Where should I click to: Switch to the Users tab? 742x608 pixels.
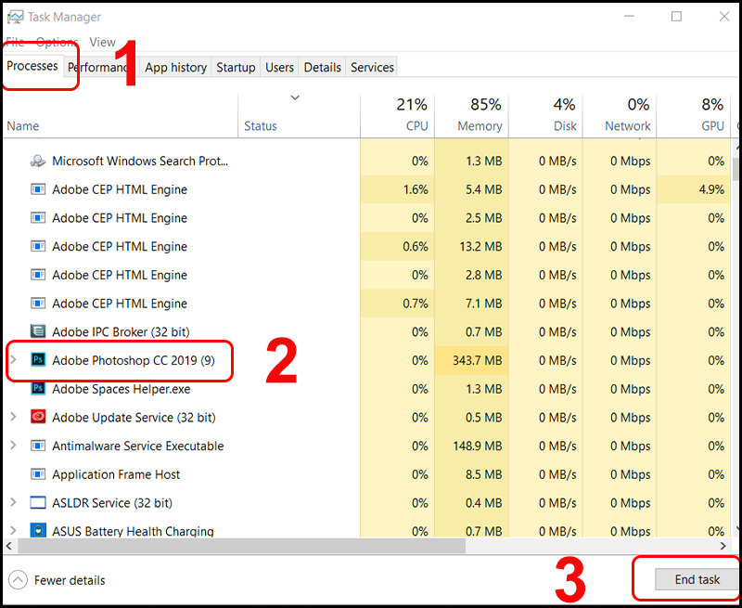279,67
